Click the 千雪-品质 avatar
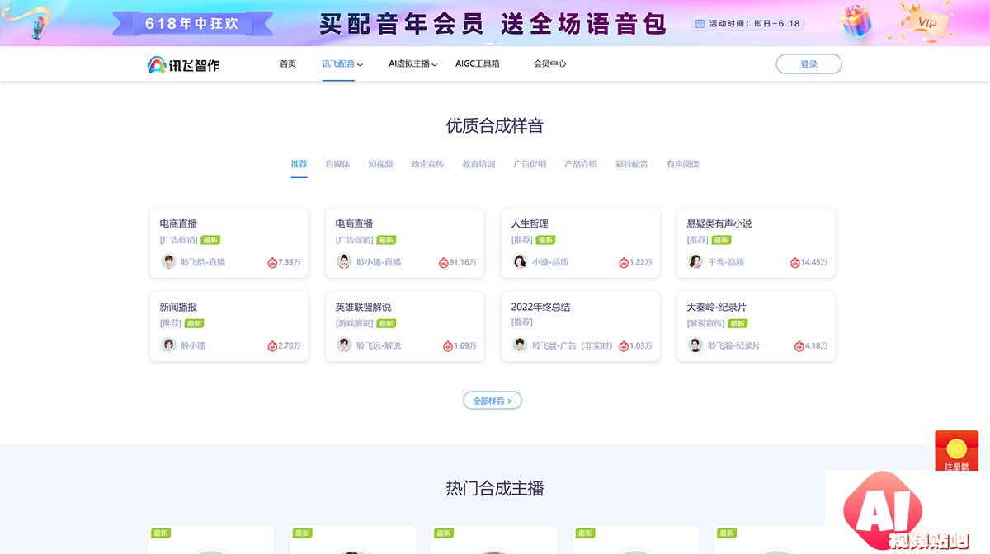 [x=695, y=261]
